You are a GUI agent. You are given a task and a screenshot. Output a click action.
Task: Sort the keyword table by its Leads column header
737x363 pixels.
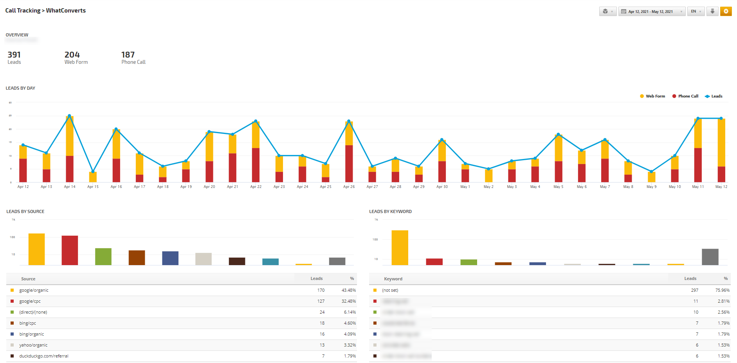coord(690,278)
